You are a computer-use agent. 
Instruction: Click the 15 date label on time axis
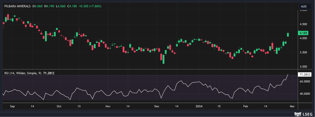(x=219, y=106)
